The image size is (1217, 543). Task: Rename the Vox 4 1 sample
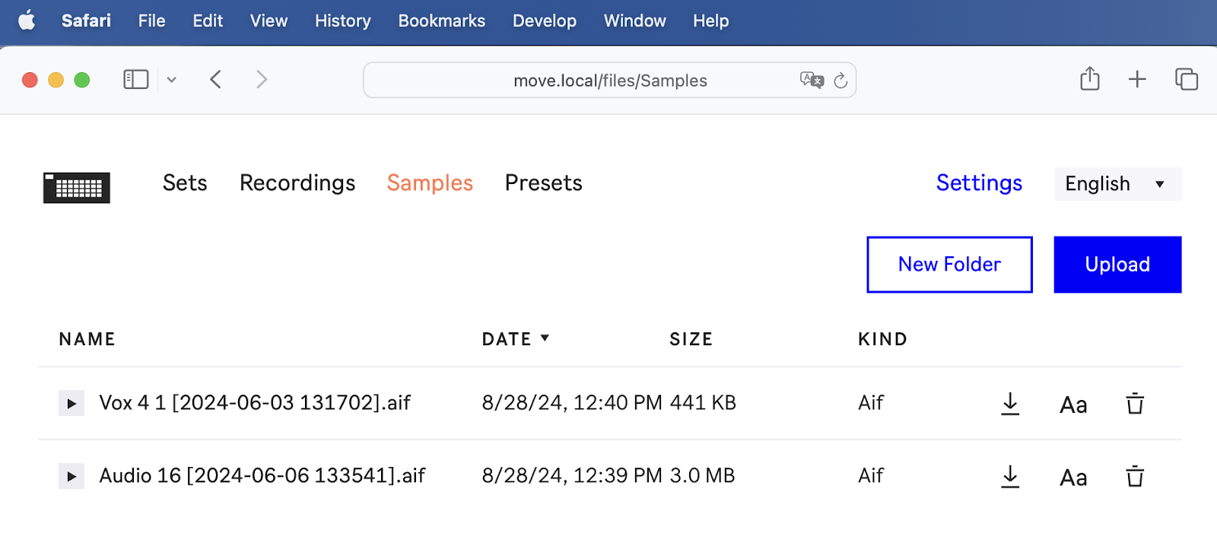tap(1073, 405)
